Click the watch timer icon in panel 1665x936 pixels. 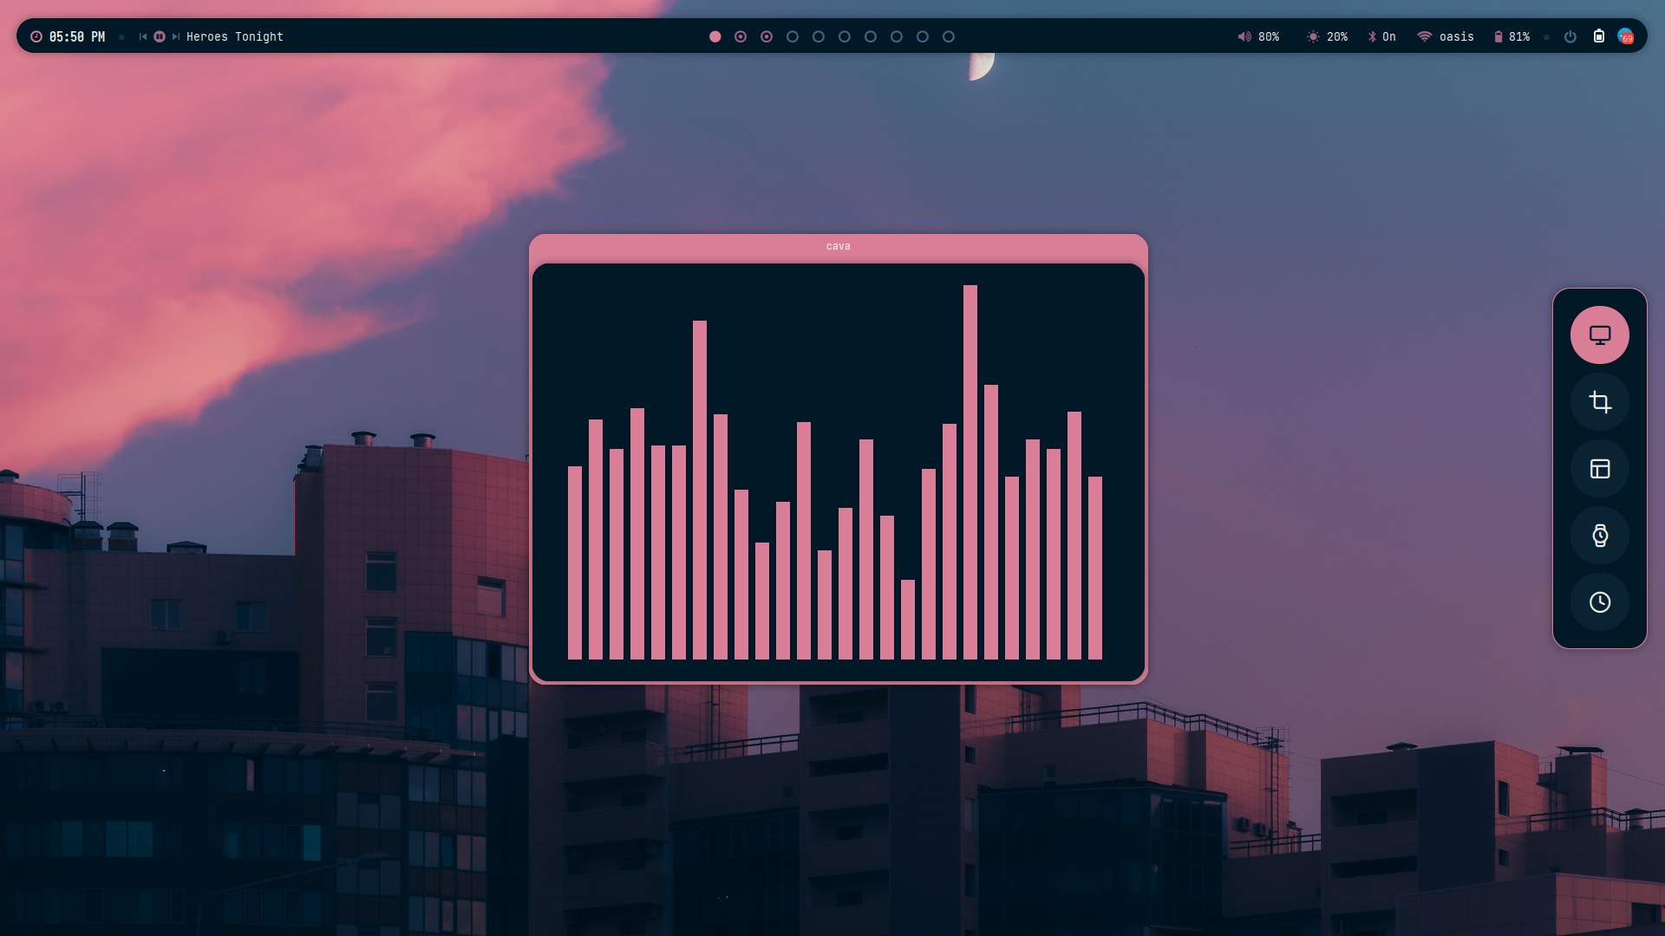1599,536
